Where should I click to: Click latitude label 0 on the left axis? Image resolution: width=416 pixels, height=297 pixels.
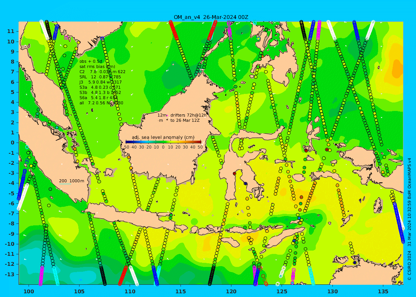(13, 143)
